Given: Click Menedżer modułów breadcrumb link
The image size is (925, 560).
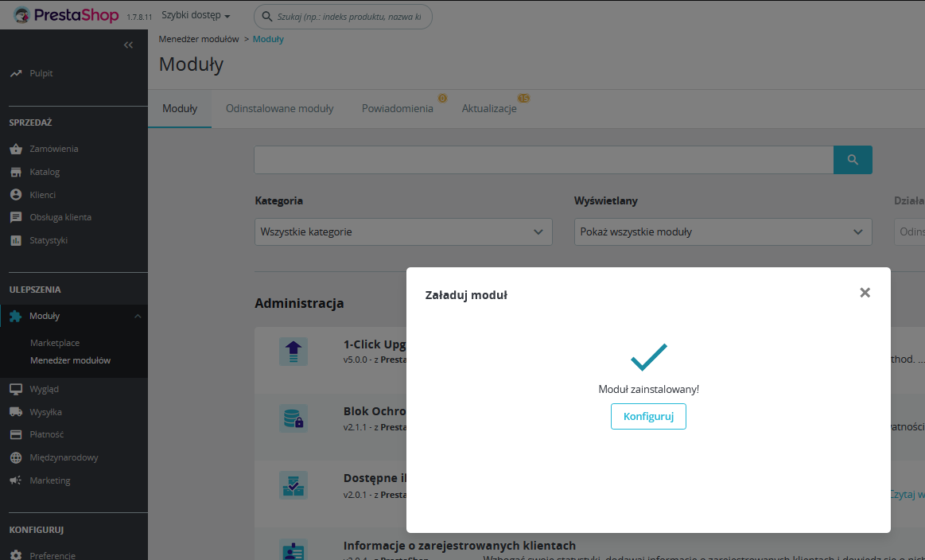Looking at the screenshot, I should [199, 39].
